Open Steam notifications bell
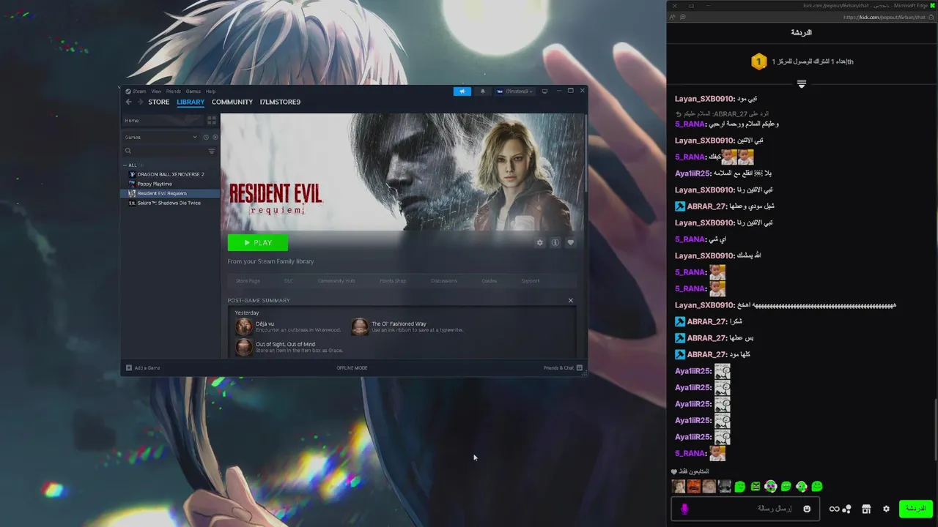Screen dimensions: 938x527 tap(482, 91)
